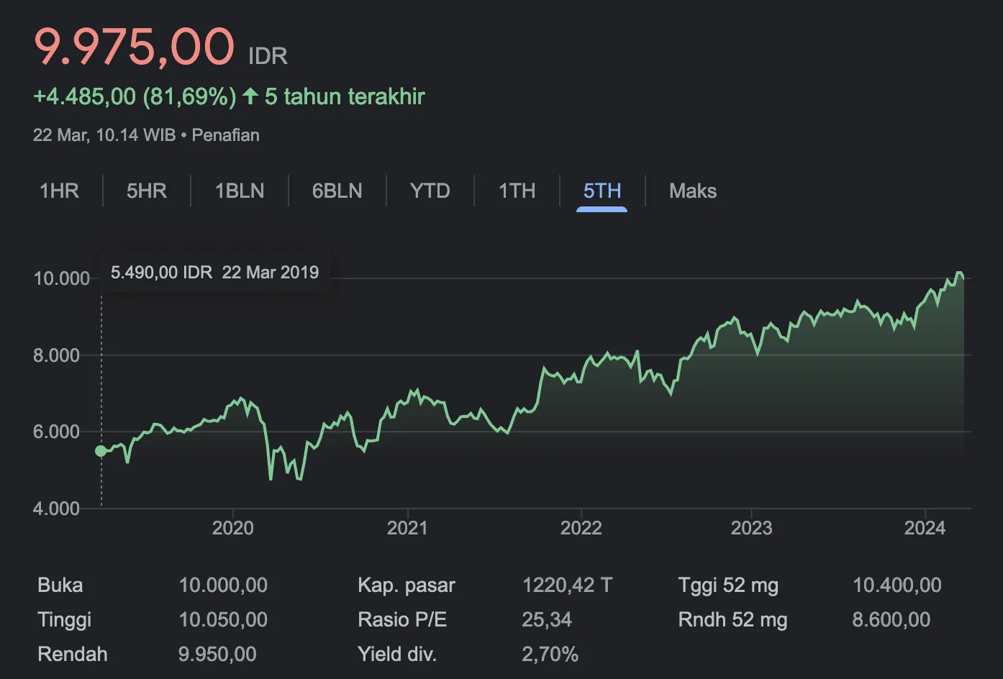Screen dimensions: 1003x679
Task: Select the 5HR chart range
Action: click(x=147, y=191)
